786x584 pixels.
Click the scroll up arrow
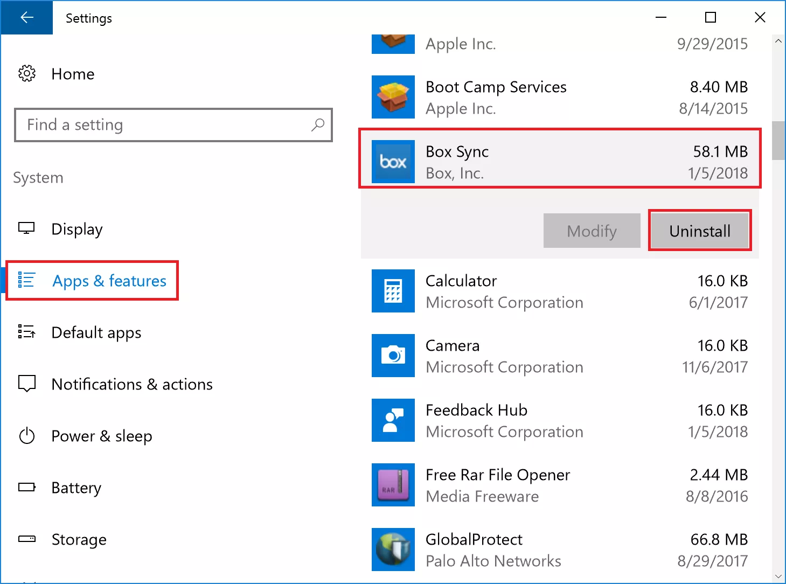coord(778,41)
